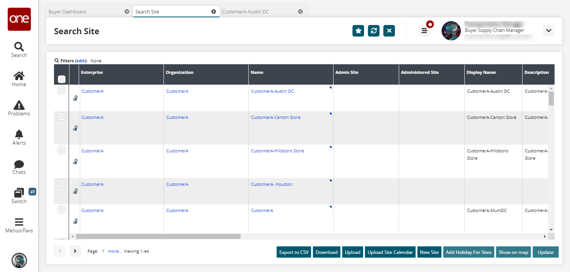570x272 pixels.
Task: Click the Export to CSV button
Action: (294, 252)
